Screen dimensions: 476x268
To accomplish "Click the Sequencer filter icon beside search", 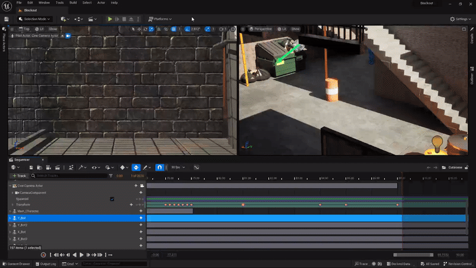I will pyautogui.click(x=111, y=176).
